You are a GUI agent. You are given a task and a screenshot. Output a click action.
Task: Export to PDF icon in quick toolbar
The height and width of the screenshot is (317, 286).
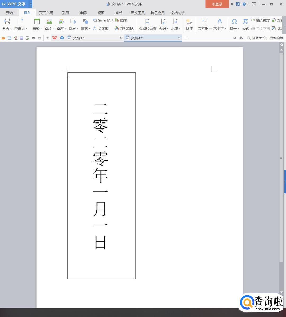tap(16, 38)
